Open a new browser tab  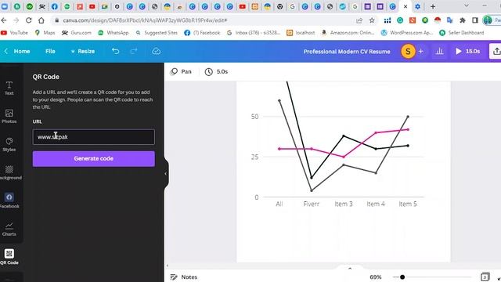(433, 6)
